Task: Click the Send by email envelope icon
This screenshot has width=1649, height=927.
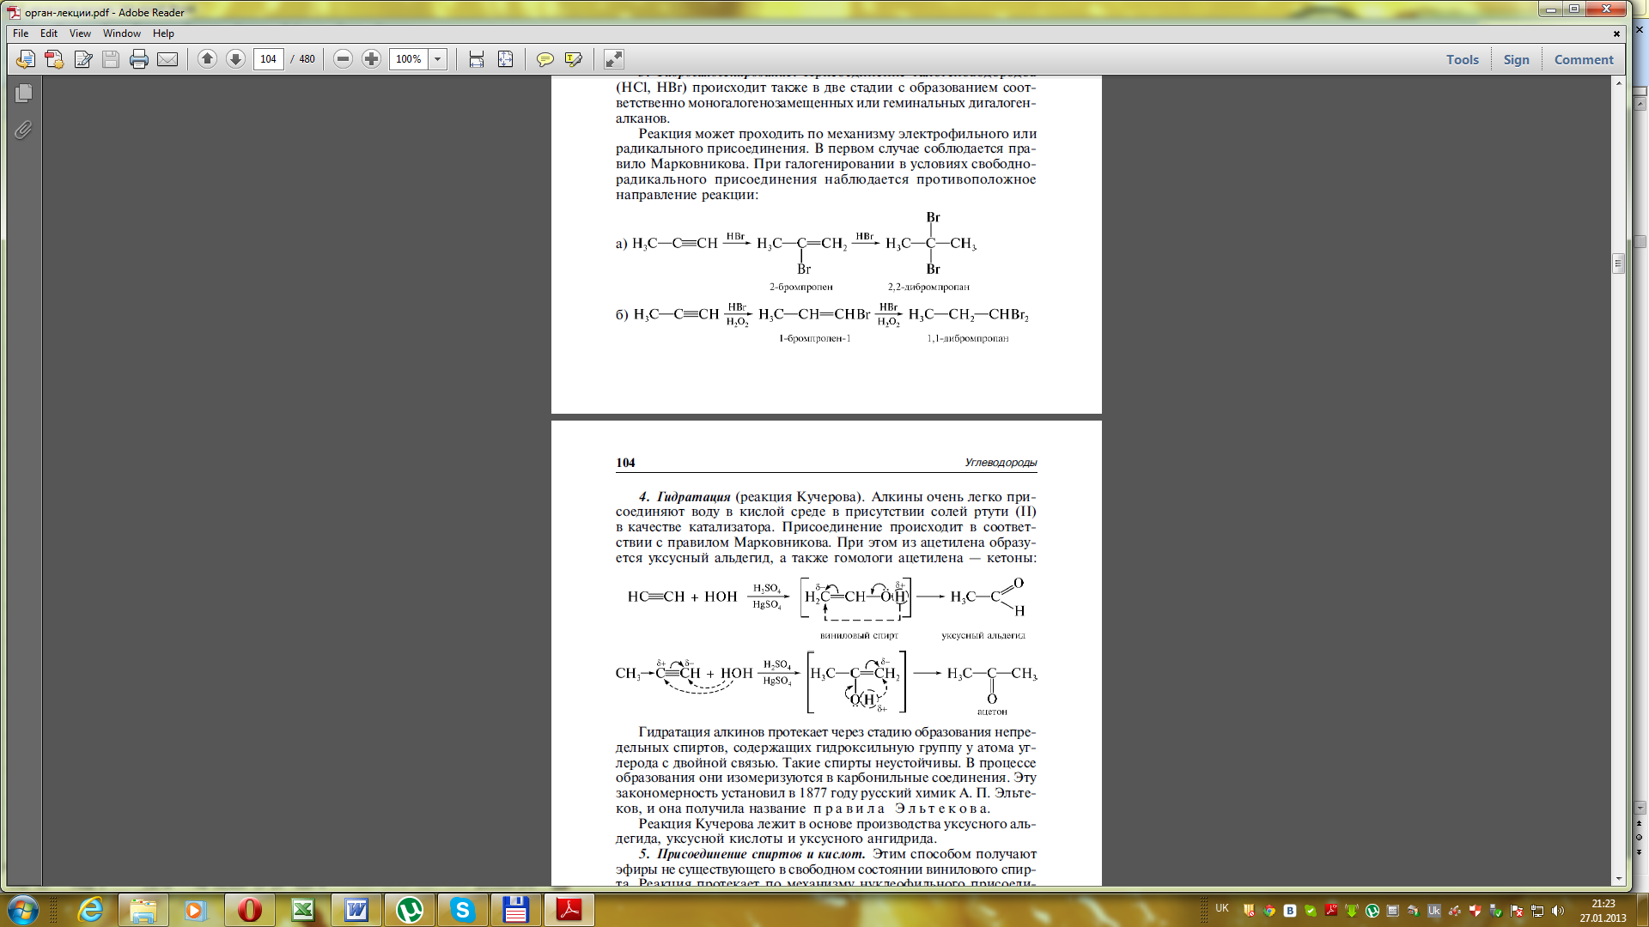Action: [x=167, y=59]
